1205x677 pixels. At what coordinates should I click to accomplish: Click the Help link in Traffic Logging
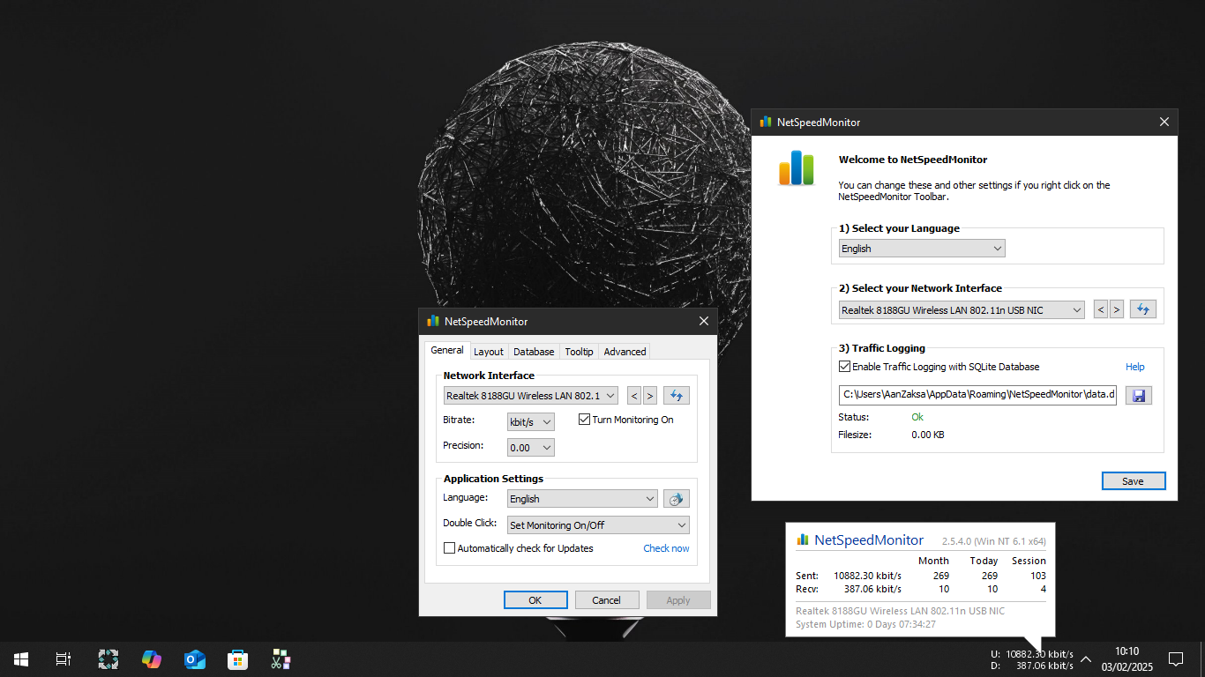1135,367
